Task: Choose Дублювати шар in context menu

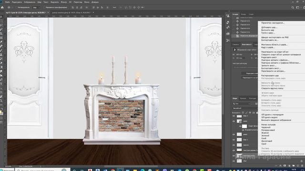Action: tap(269, 28)
